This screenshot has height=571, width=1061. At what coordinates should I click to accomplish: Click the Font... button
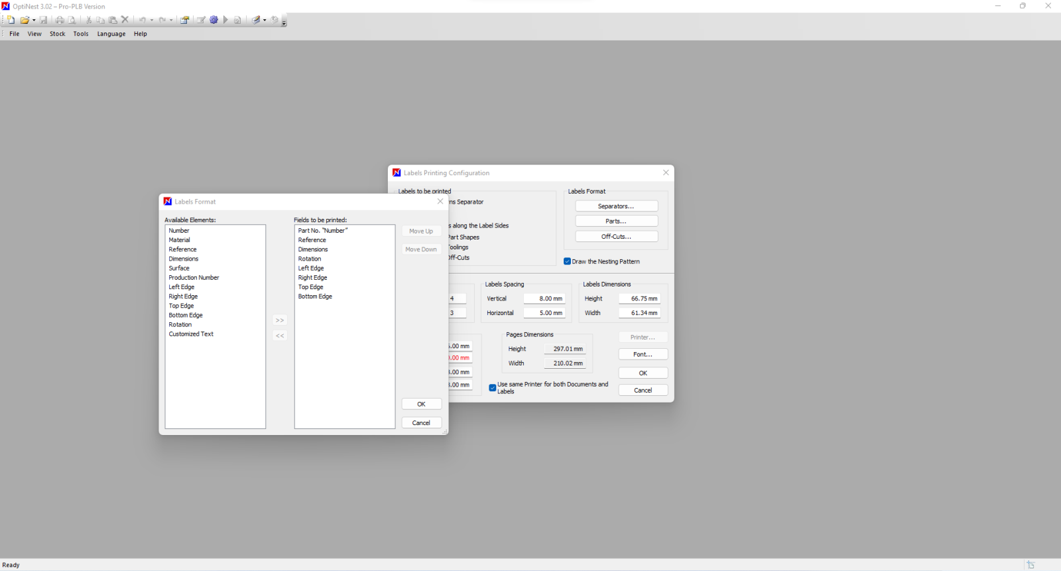point(643,355)
